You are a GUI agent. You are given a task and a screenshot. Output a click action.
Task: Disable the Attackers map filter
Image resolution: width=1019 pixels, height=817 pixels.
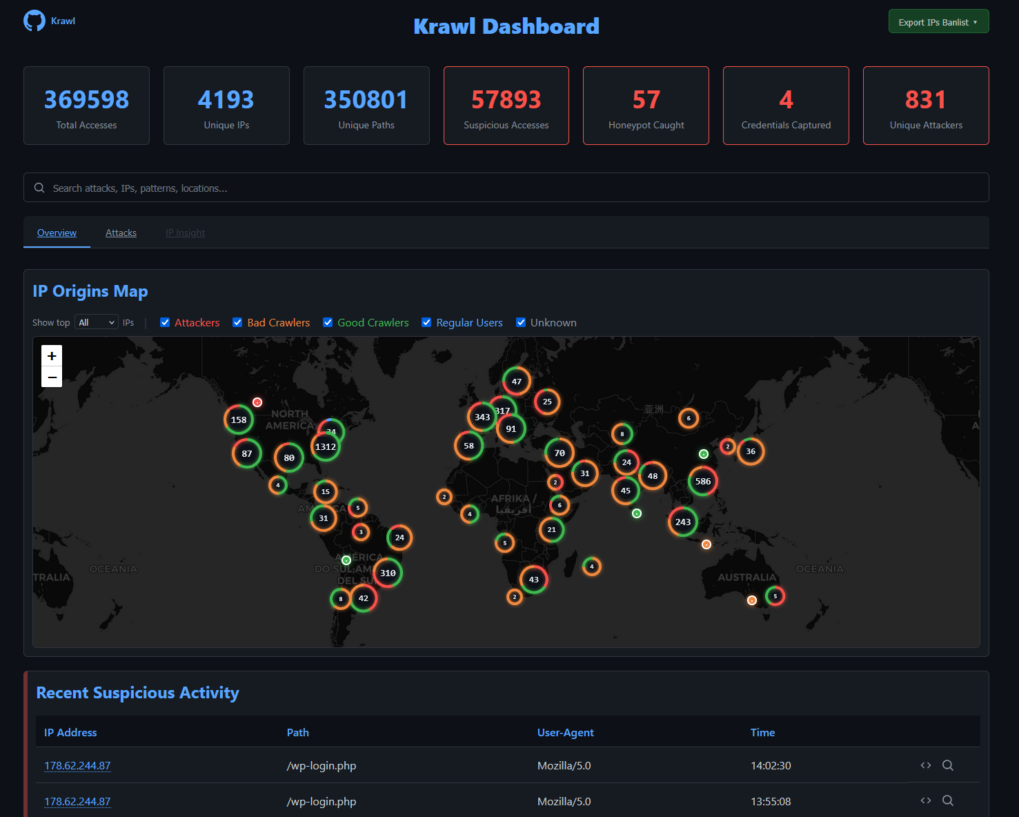point(165,322)
